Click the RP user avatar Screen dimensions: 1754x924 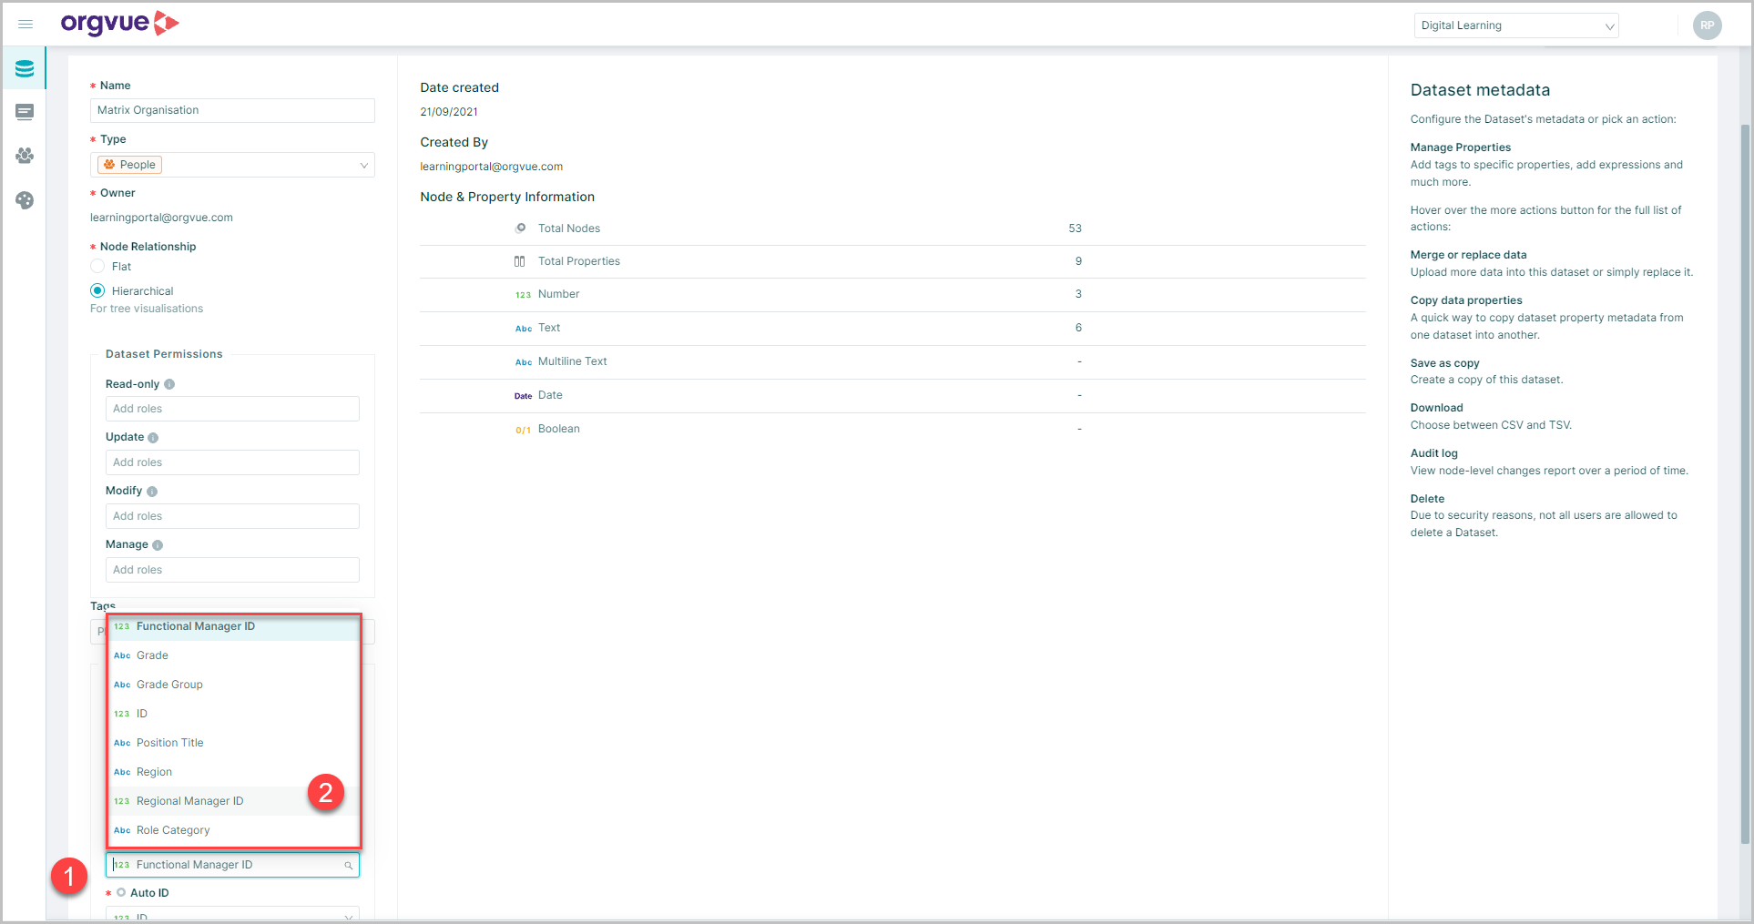coord(1707,25)
